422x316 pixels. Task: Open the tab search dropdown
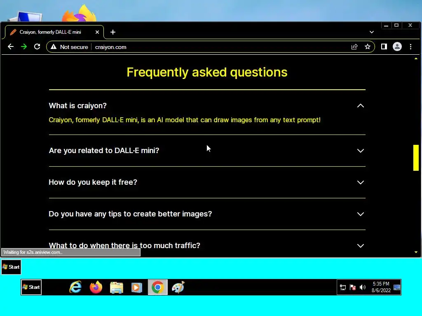pyautogui.click(x=372, y=32)
